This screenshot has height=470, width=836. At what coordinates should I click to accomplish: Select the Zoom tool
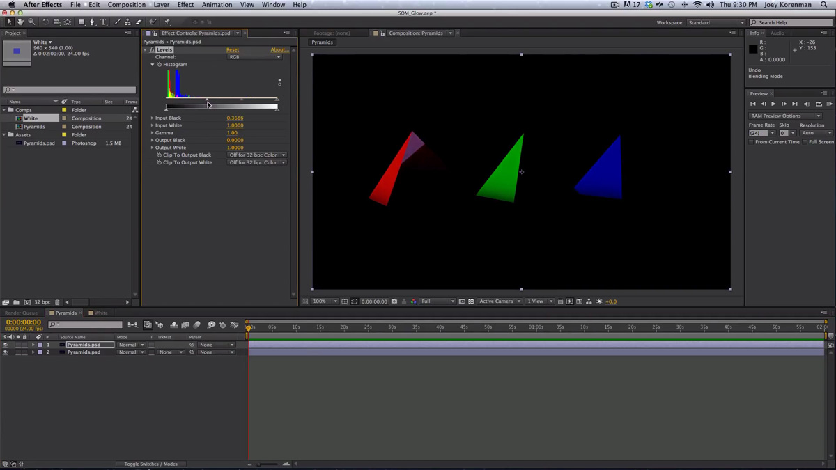32,21
